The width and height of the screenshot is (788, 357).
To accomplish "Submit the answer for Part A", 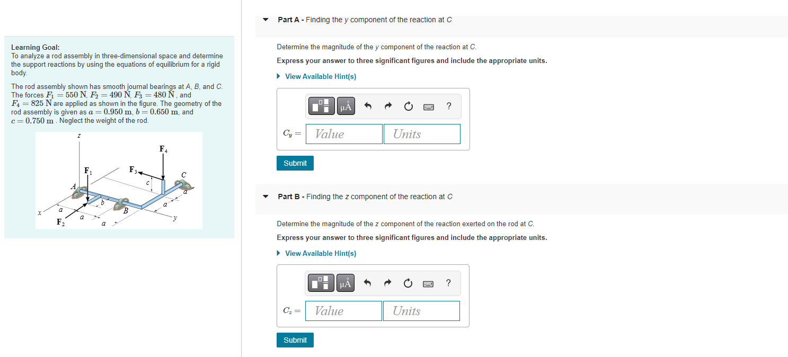I will tap(295, 163).
